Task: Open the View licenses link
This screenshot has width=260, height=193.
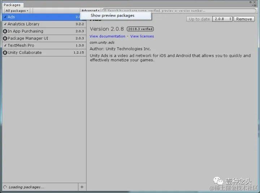Action: point(142,36)
